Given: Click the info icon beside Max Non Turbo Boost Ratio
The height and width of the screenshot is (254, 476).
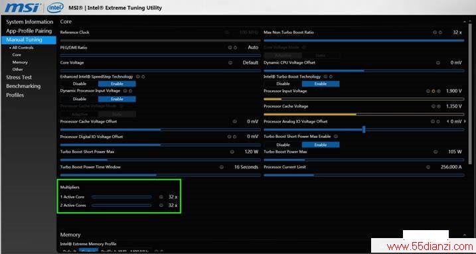Looking at the screenshot, I should (435, 32).
